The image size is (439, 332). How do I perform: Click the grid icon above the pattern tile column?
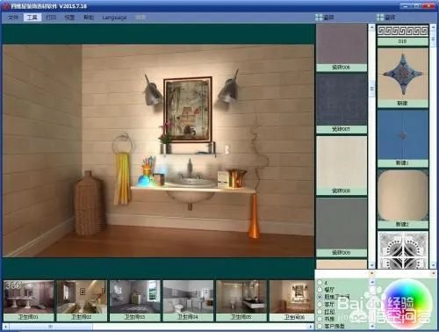pos(380,18)
